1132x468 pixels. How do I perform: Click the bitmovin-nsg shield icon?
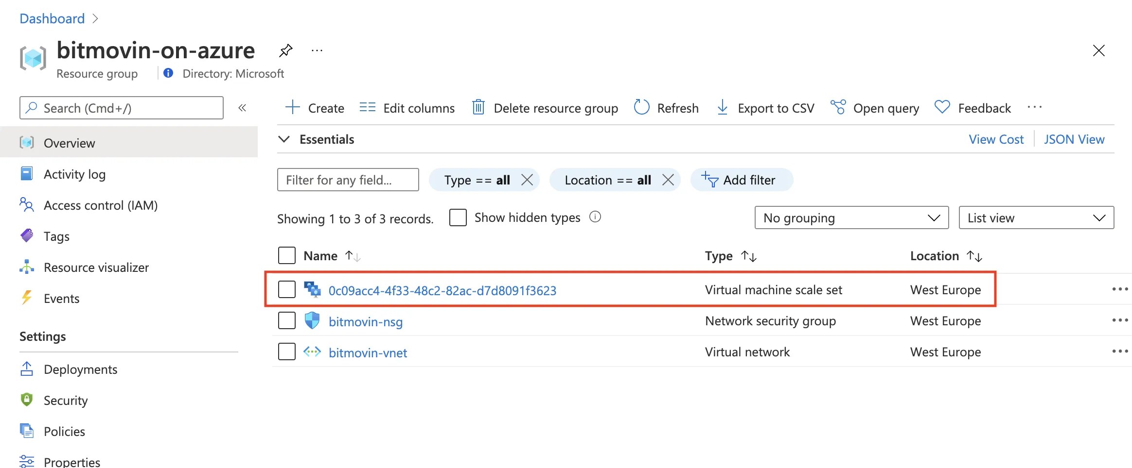coord(312,320)
